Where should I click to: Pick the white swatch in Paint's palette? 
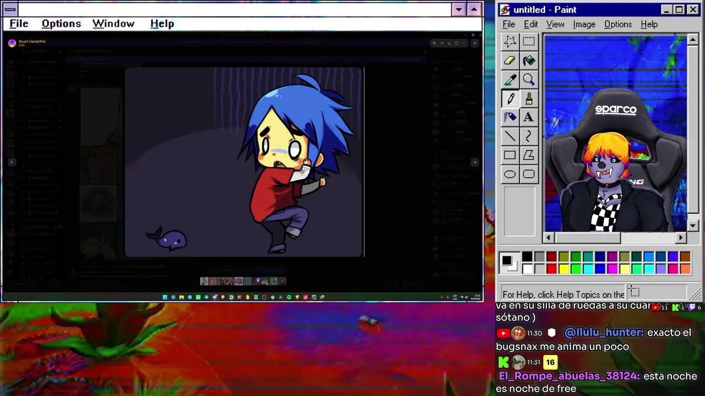[527, 268]
